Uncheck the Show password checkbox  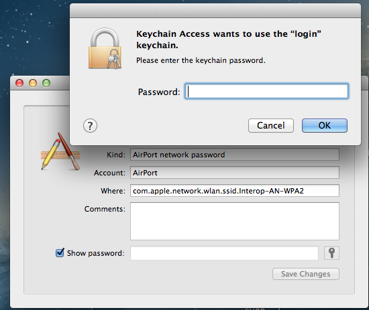tap(60, 252)
